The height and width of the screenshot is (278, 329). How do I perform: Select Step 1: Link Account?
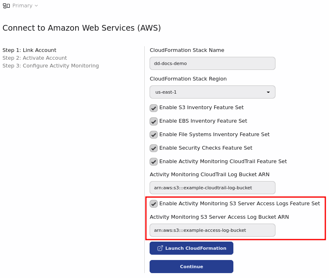29,50
